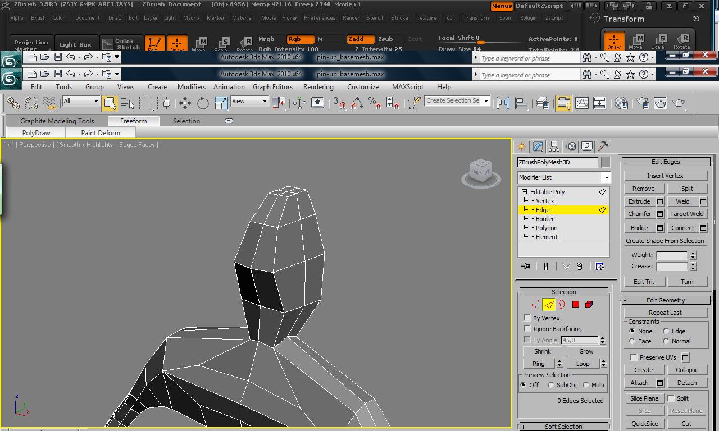Click the Remove Modifier trash icon
The width and height of the screenshot is (719, 431).
[579, 266]
